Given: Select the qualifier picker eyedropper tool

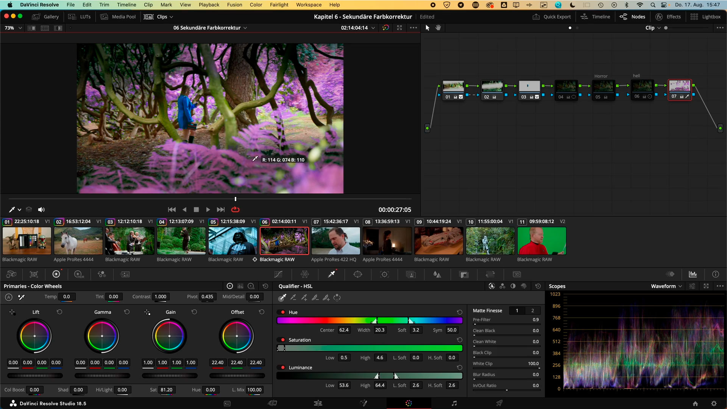Looking at the screenshot, I should click(x=282, y=298).
